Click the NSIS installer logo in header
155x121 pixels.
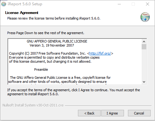145,17
